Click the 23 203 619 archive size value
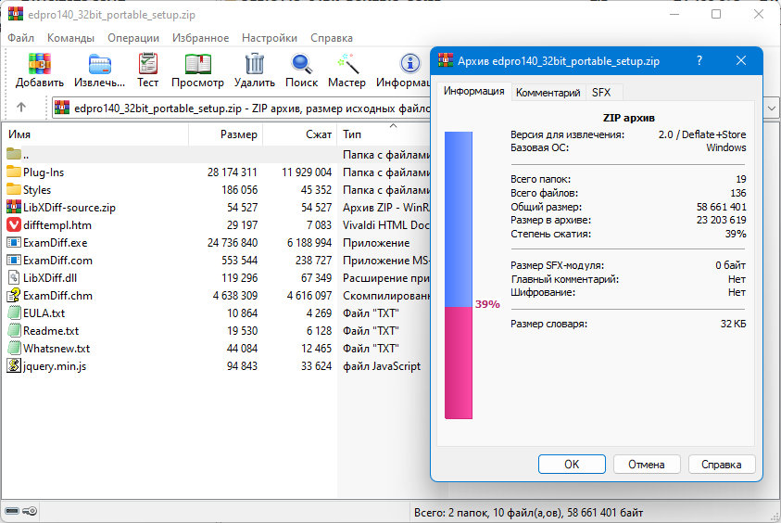This screenshot has height=523, width=781. [x=721, y=220]
